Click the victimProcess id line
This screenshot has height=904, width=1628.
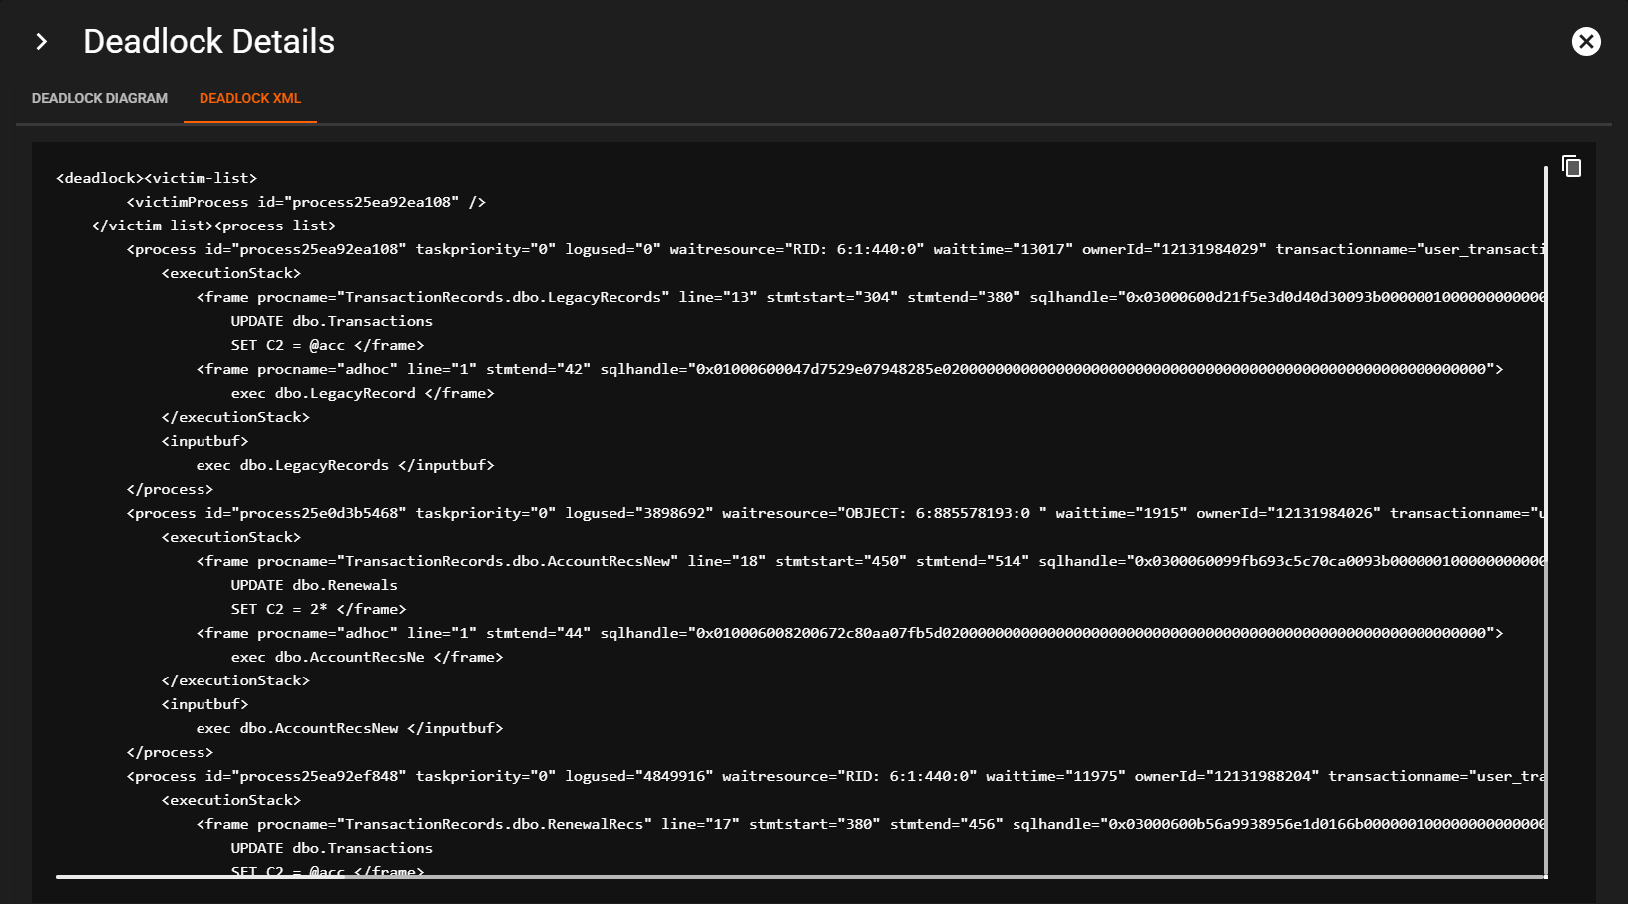[305, 202]
